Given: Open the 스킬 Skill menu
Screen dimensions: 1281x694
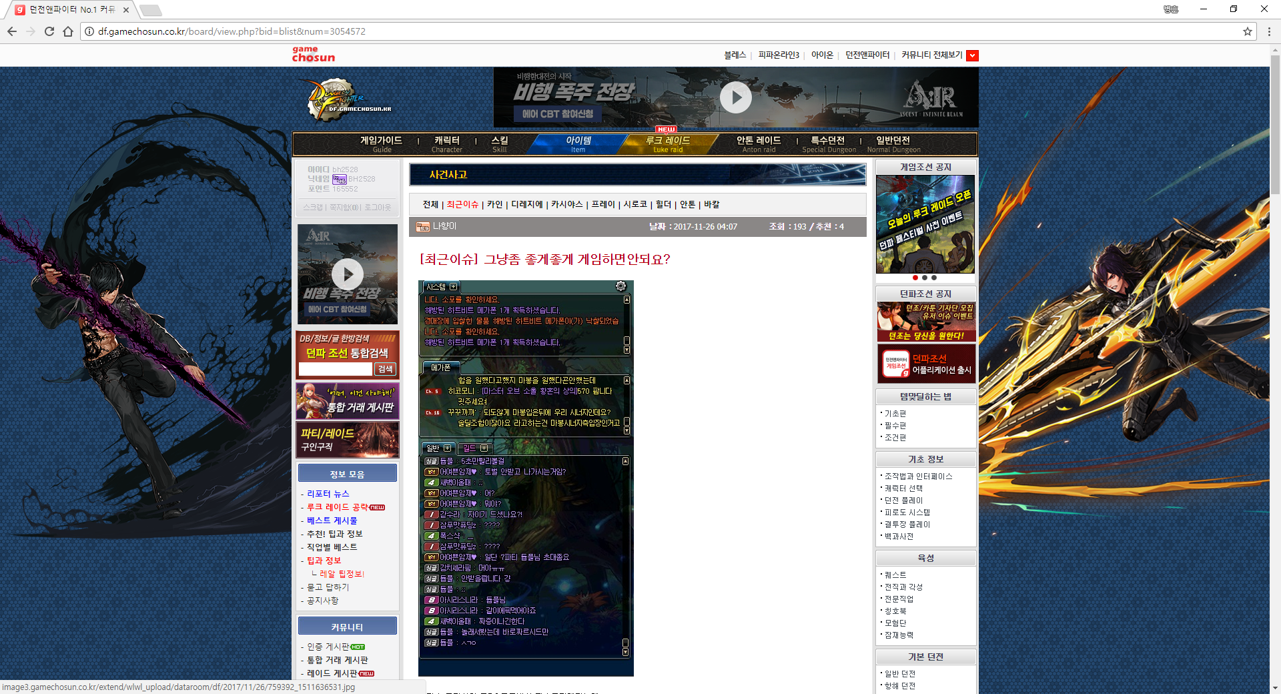Looking at the screenshot, I should [x=499, y=143].
